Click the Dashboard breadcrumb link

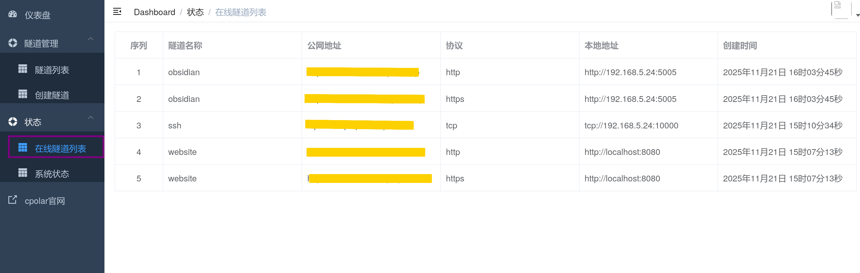click(x=154, y=12)
